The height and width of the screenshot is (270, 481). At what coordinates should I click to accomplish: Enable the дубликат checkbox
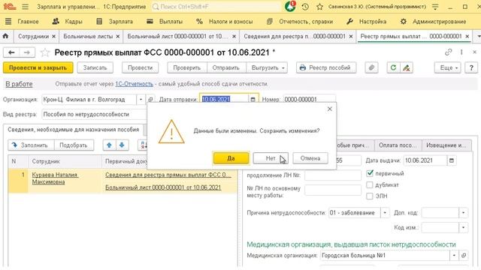370,184
